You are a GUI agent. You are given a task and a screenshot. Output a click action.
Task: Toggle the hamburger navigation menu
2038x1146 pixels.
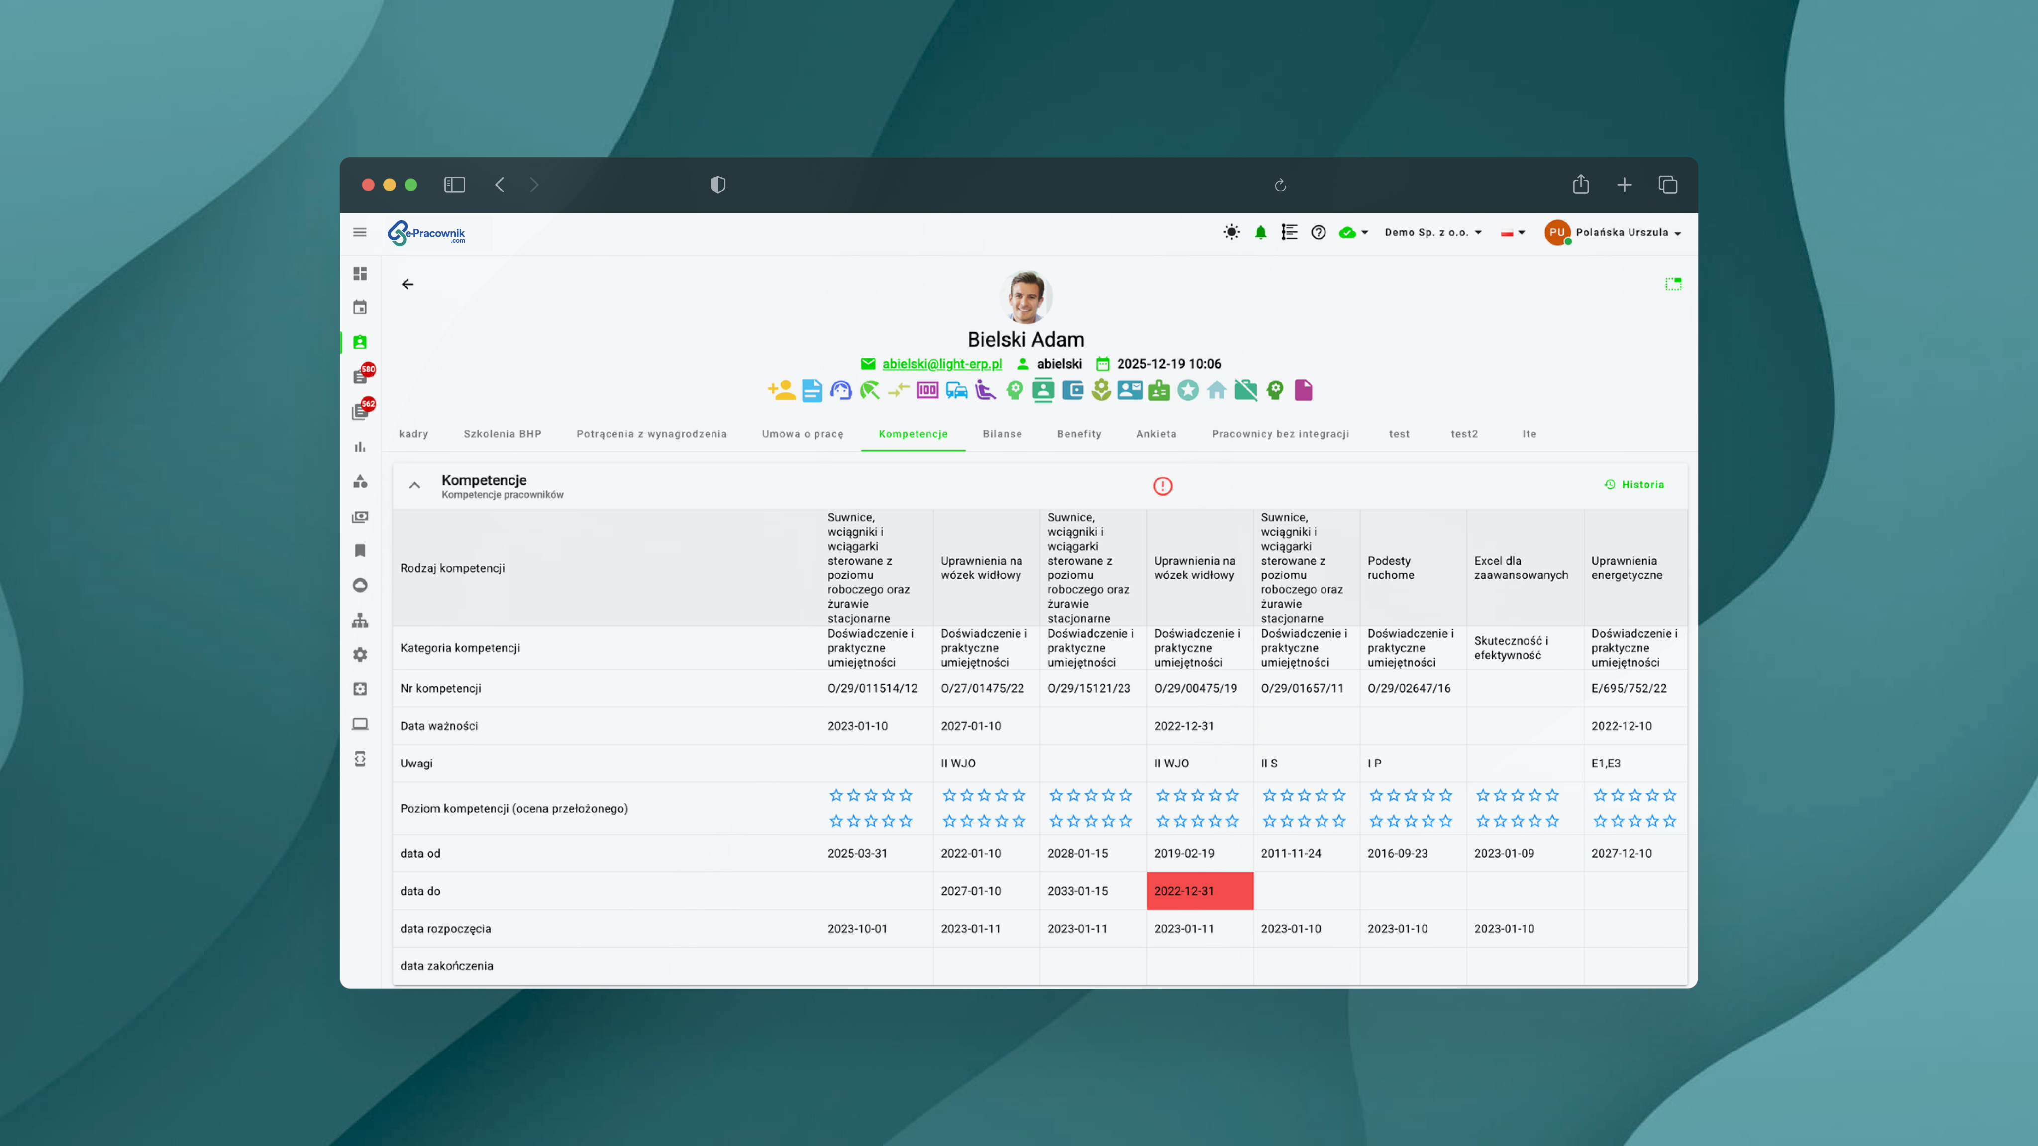click(x=360, y=232)
